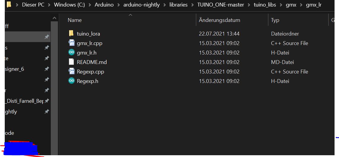Click the navigation pane scroll-up arrow

tap(54, 18)
